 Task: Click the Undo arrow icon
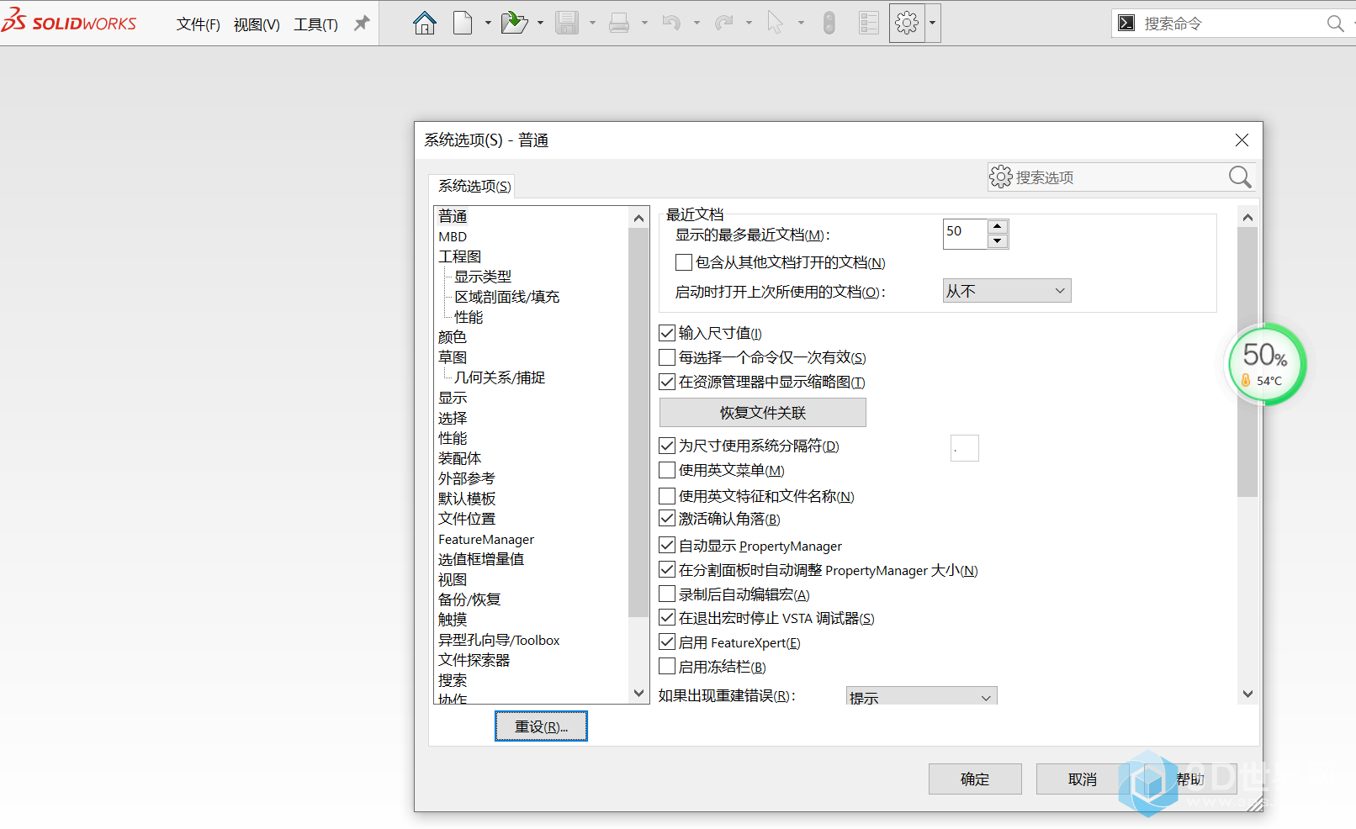click(x=671, y=23)
